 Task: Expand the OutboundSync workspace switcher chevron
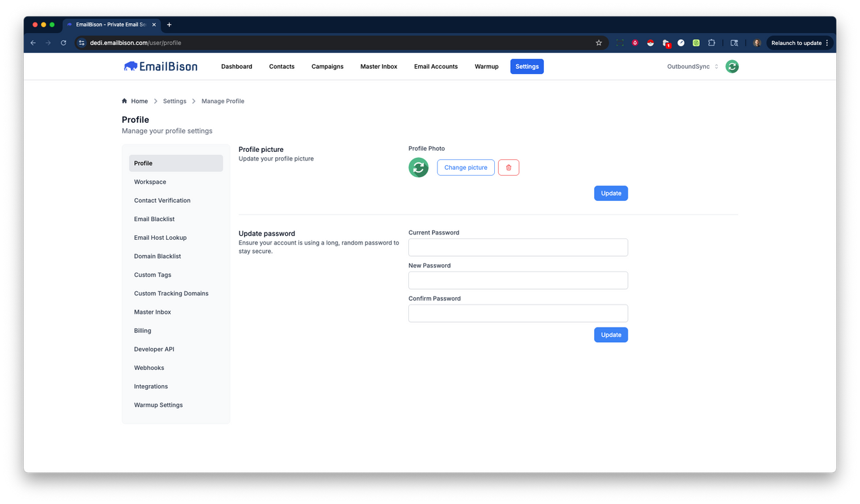pyautogui.click(x=716, y=66)
